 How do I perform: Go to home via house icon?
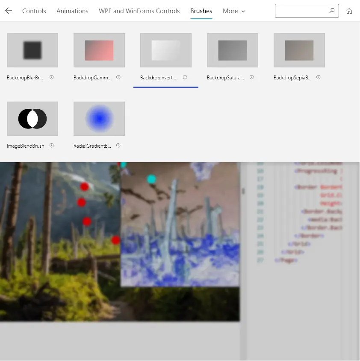(x=349, y=11)
